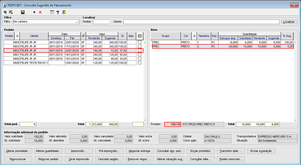
Task: Click the Transportadora field EXPRESSO MERCURIO S A.
Action: click(x=277, y=137)
